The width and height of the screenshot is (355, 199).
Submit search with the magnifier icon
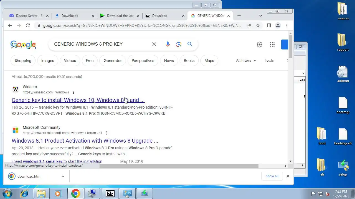pos(190,44)
